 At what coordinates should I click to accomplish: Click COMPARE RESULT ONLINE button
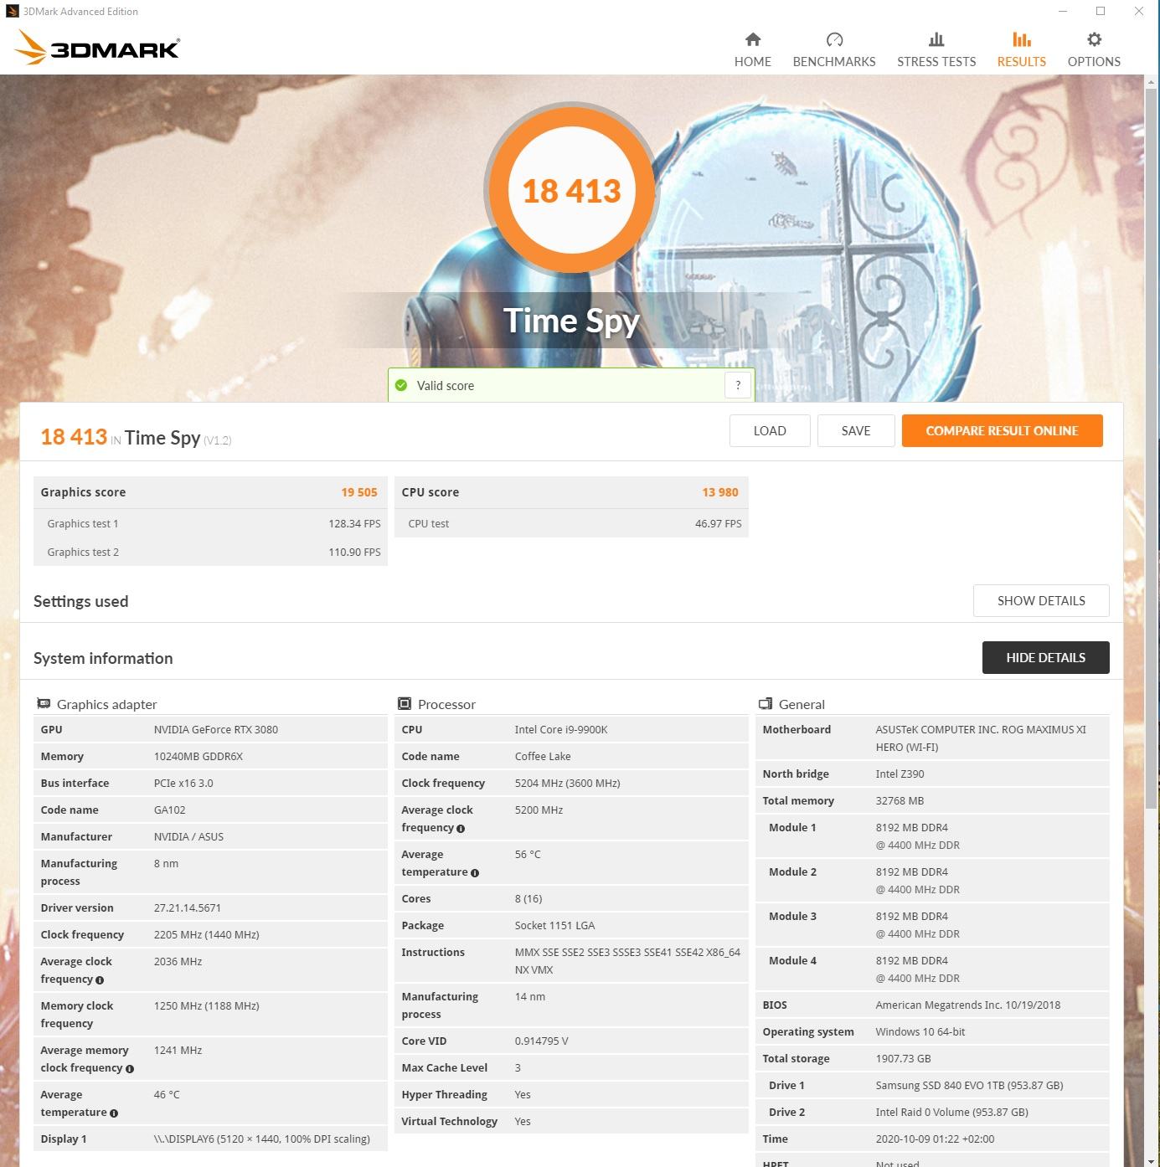(1002, 430)
